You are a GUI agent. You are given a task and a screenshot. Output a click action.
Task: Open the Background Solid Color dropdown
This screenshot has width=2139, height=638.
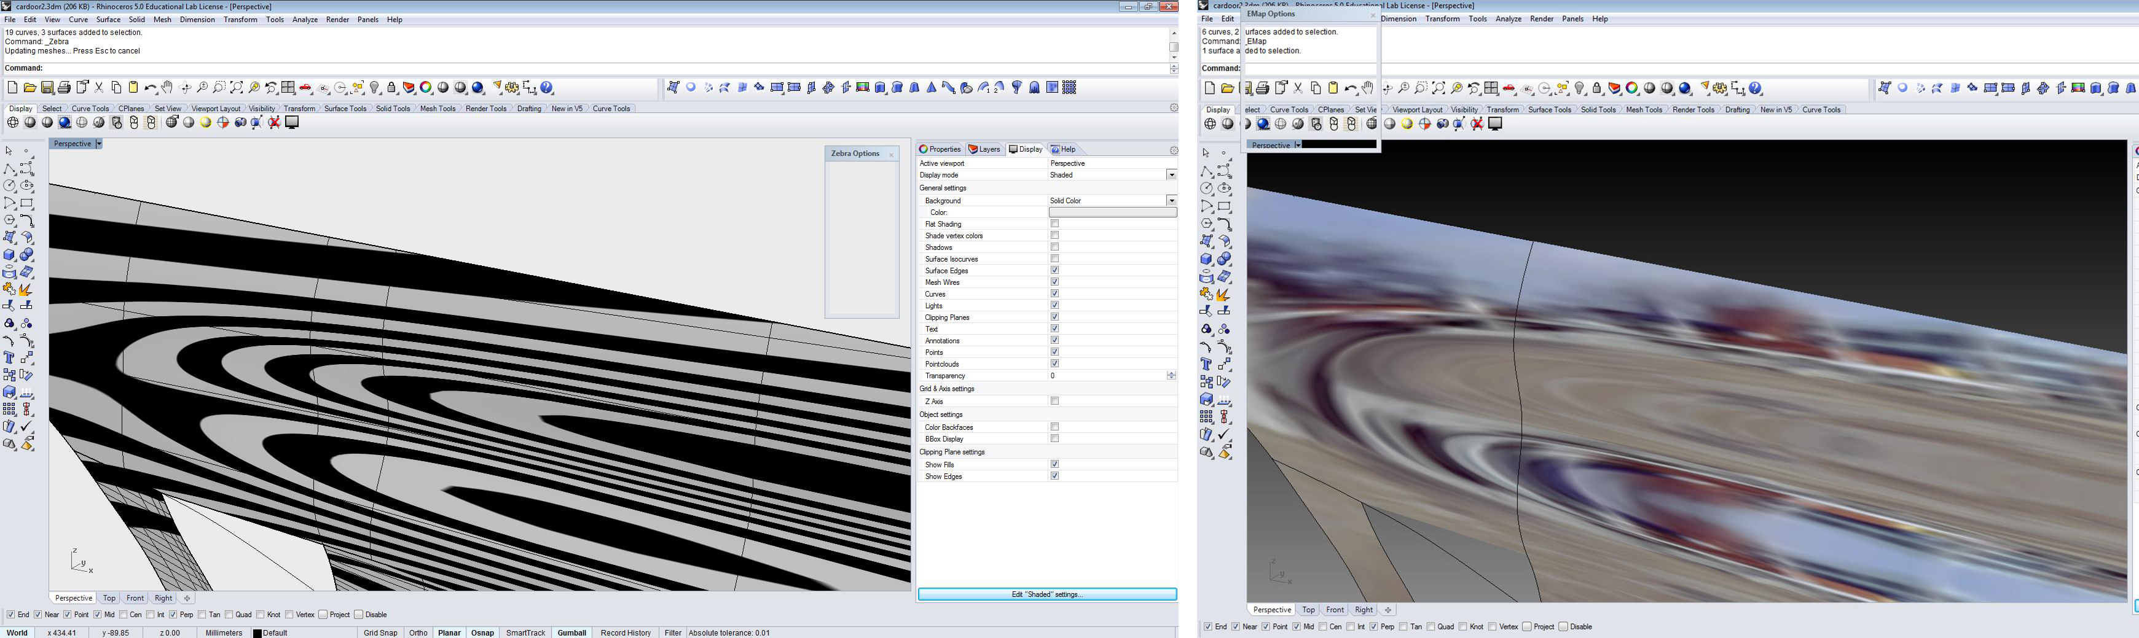(1171, 201)
